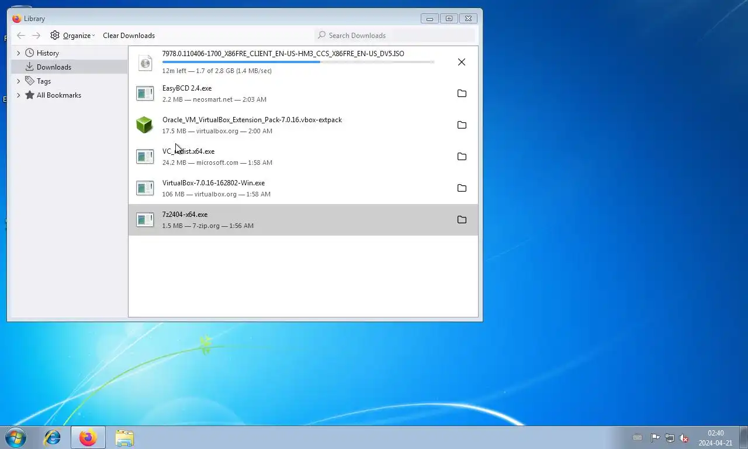
Task: Go forward with the Library forward arrow
Action: (36, 36)
